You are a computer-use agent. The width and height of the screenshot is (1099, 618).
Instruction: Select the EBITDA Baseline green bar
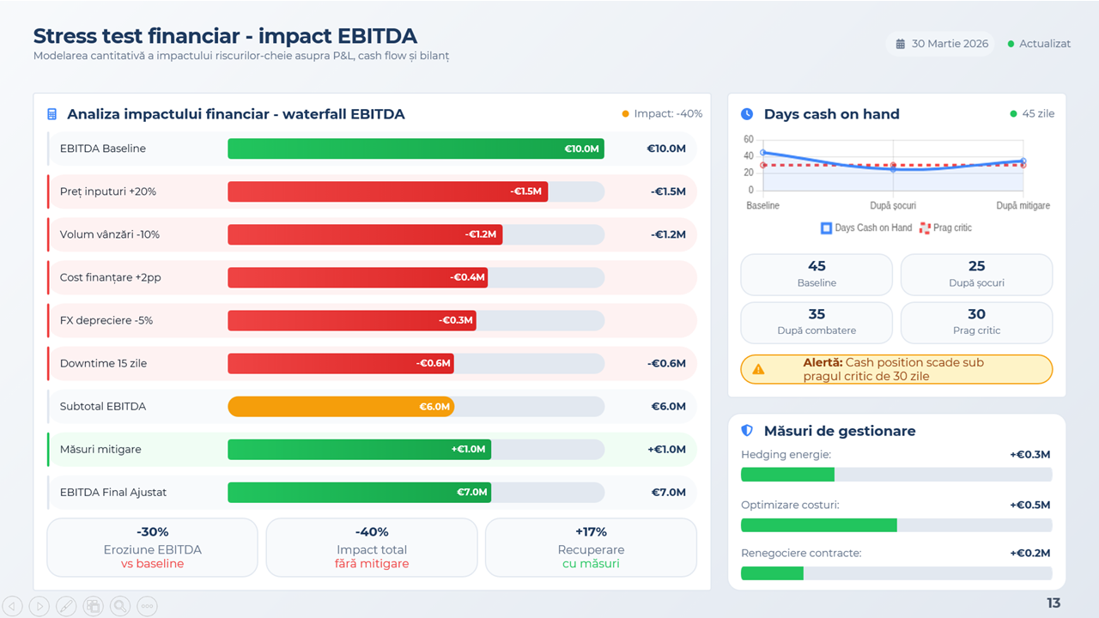point(416,148)
